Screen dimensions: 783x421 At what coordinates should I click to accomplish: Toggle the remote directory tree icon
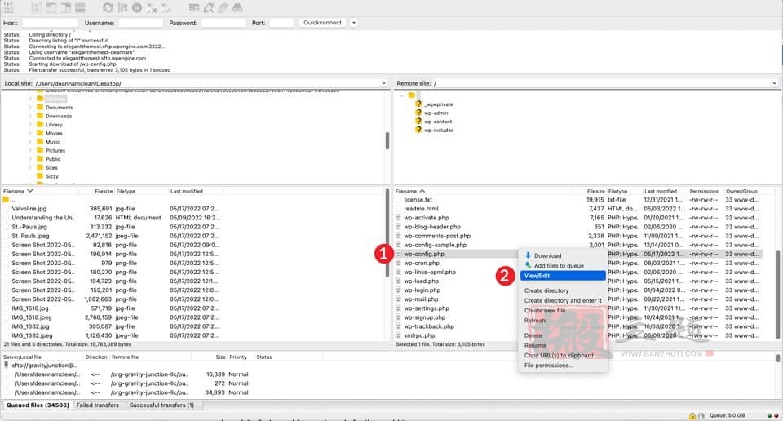click(x=65, y=7)
